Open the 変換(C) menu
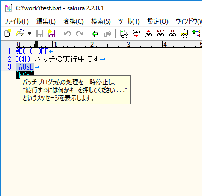202x196 pixels. (x=73, y=21)
